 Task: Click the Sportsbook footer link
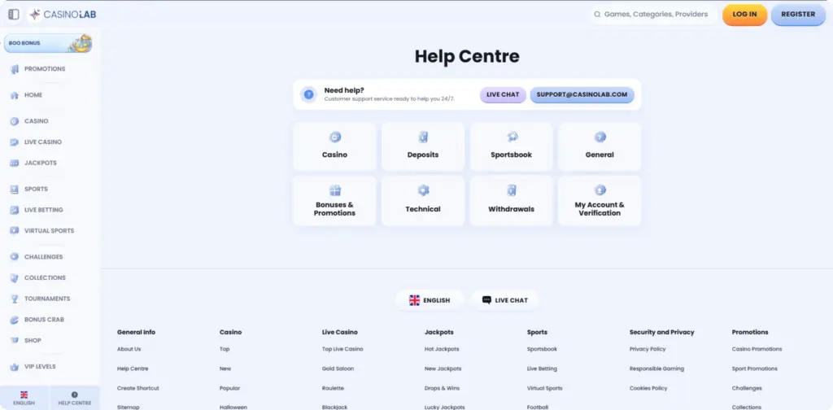[543, 349]
